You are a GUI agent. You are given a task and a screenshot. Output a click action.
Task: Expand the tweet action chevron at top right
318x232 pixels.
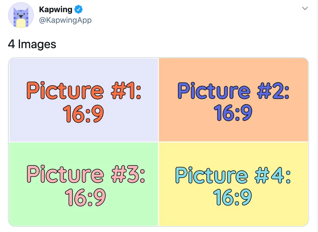pyautogui.click(x=305, y=8)
